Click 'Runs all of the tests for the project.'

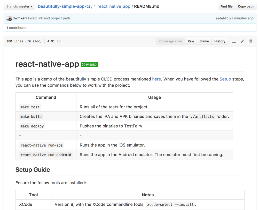pos(114,107)
